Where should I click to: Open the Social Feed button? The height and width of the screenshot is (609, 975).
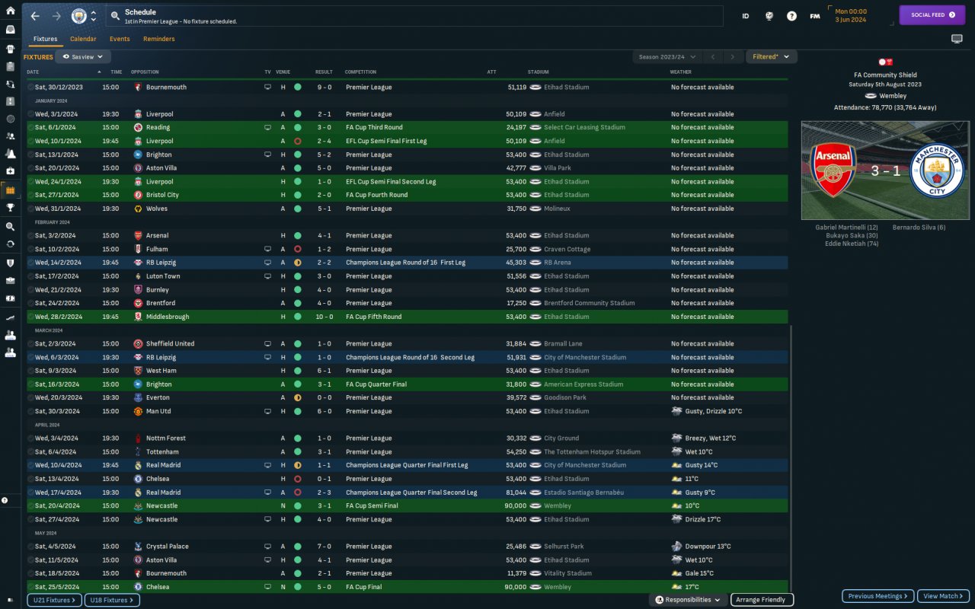[x=932, y=14]
